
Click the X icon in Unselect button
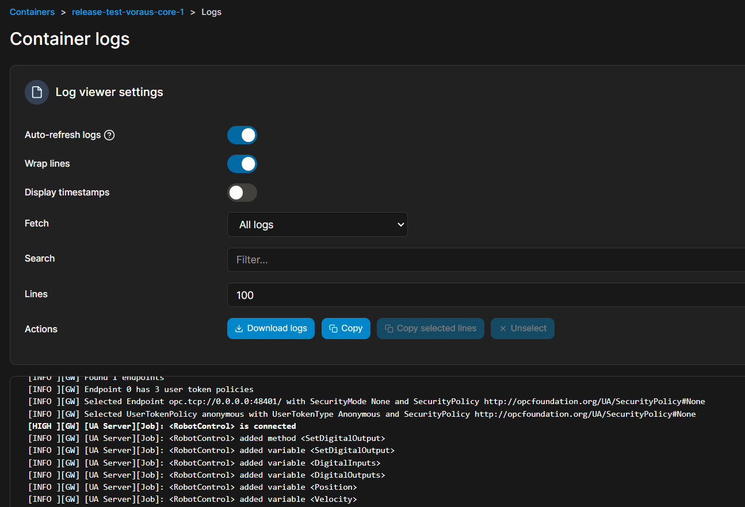503,329
